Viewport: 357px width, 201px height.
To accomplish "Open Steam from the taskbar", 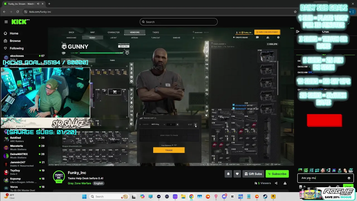I will click(265, 197).
